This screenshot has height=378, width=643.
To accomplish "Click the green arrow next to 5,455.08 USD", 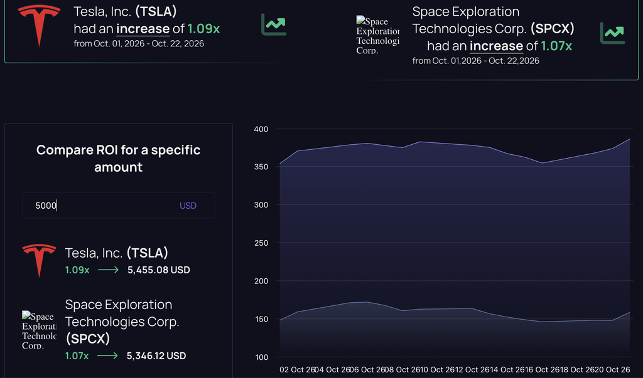I will [x=108, y=270].
